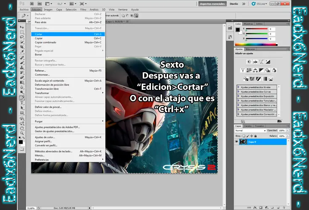Toggle lock all for layer
The width and height of the screenshot is (309, 210).
(x=256, y=136)
